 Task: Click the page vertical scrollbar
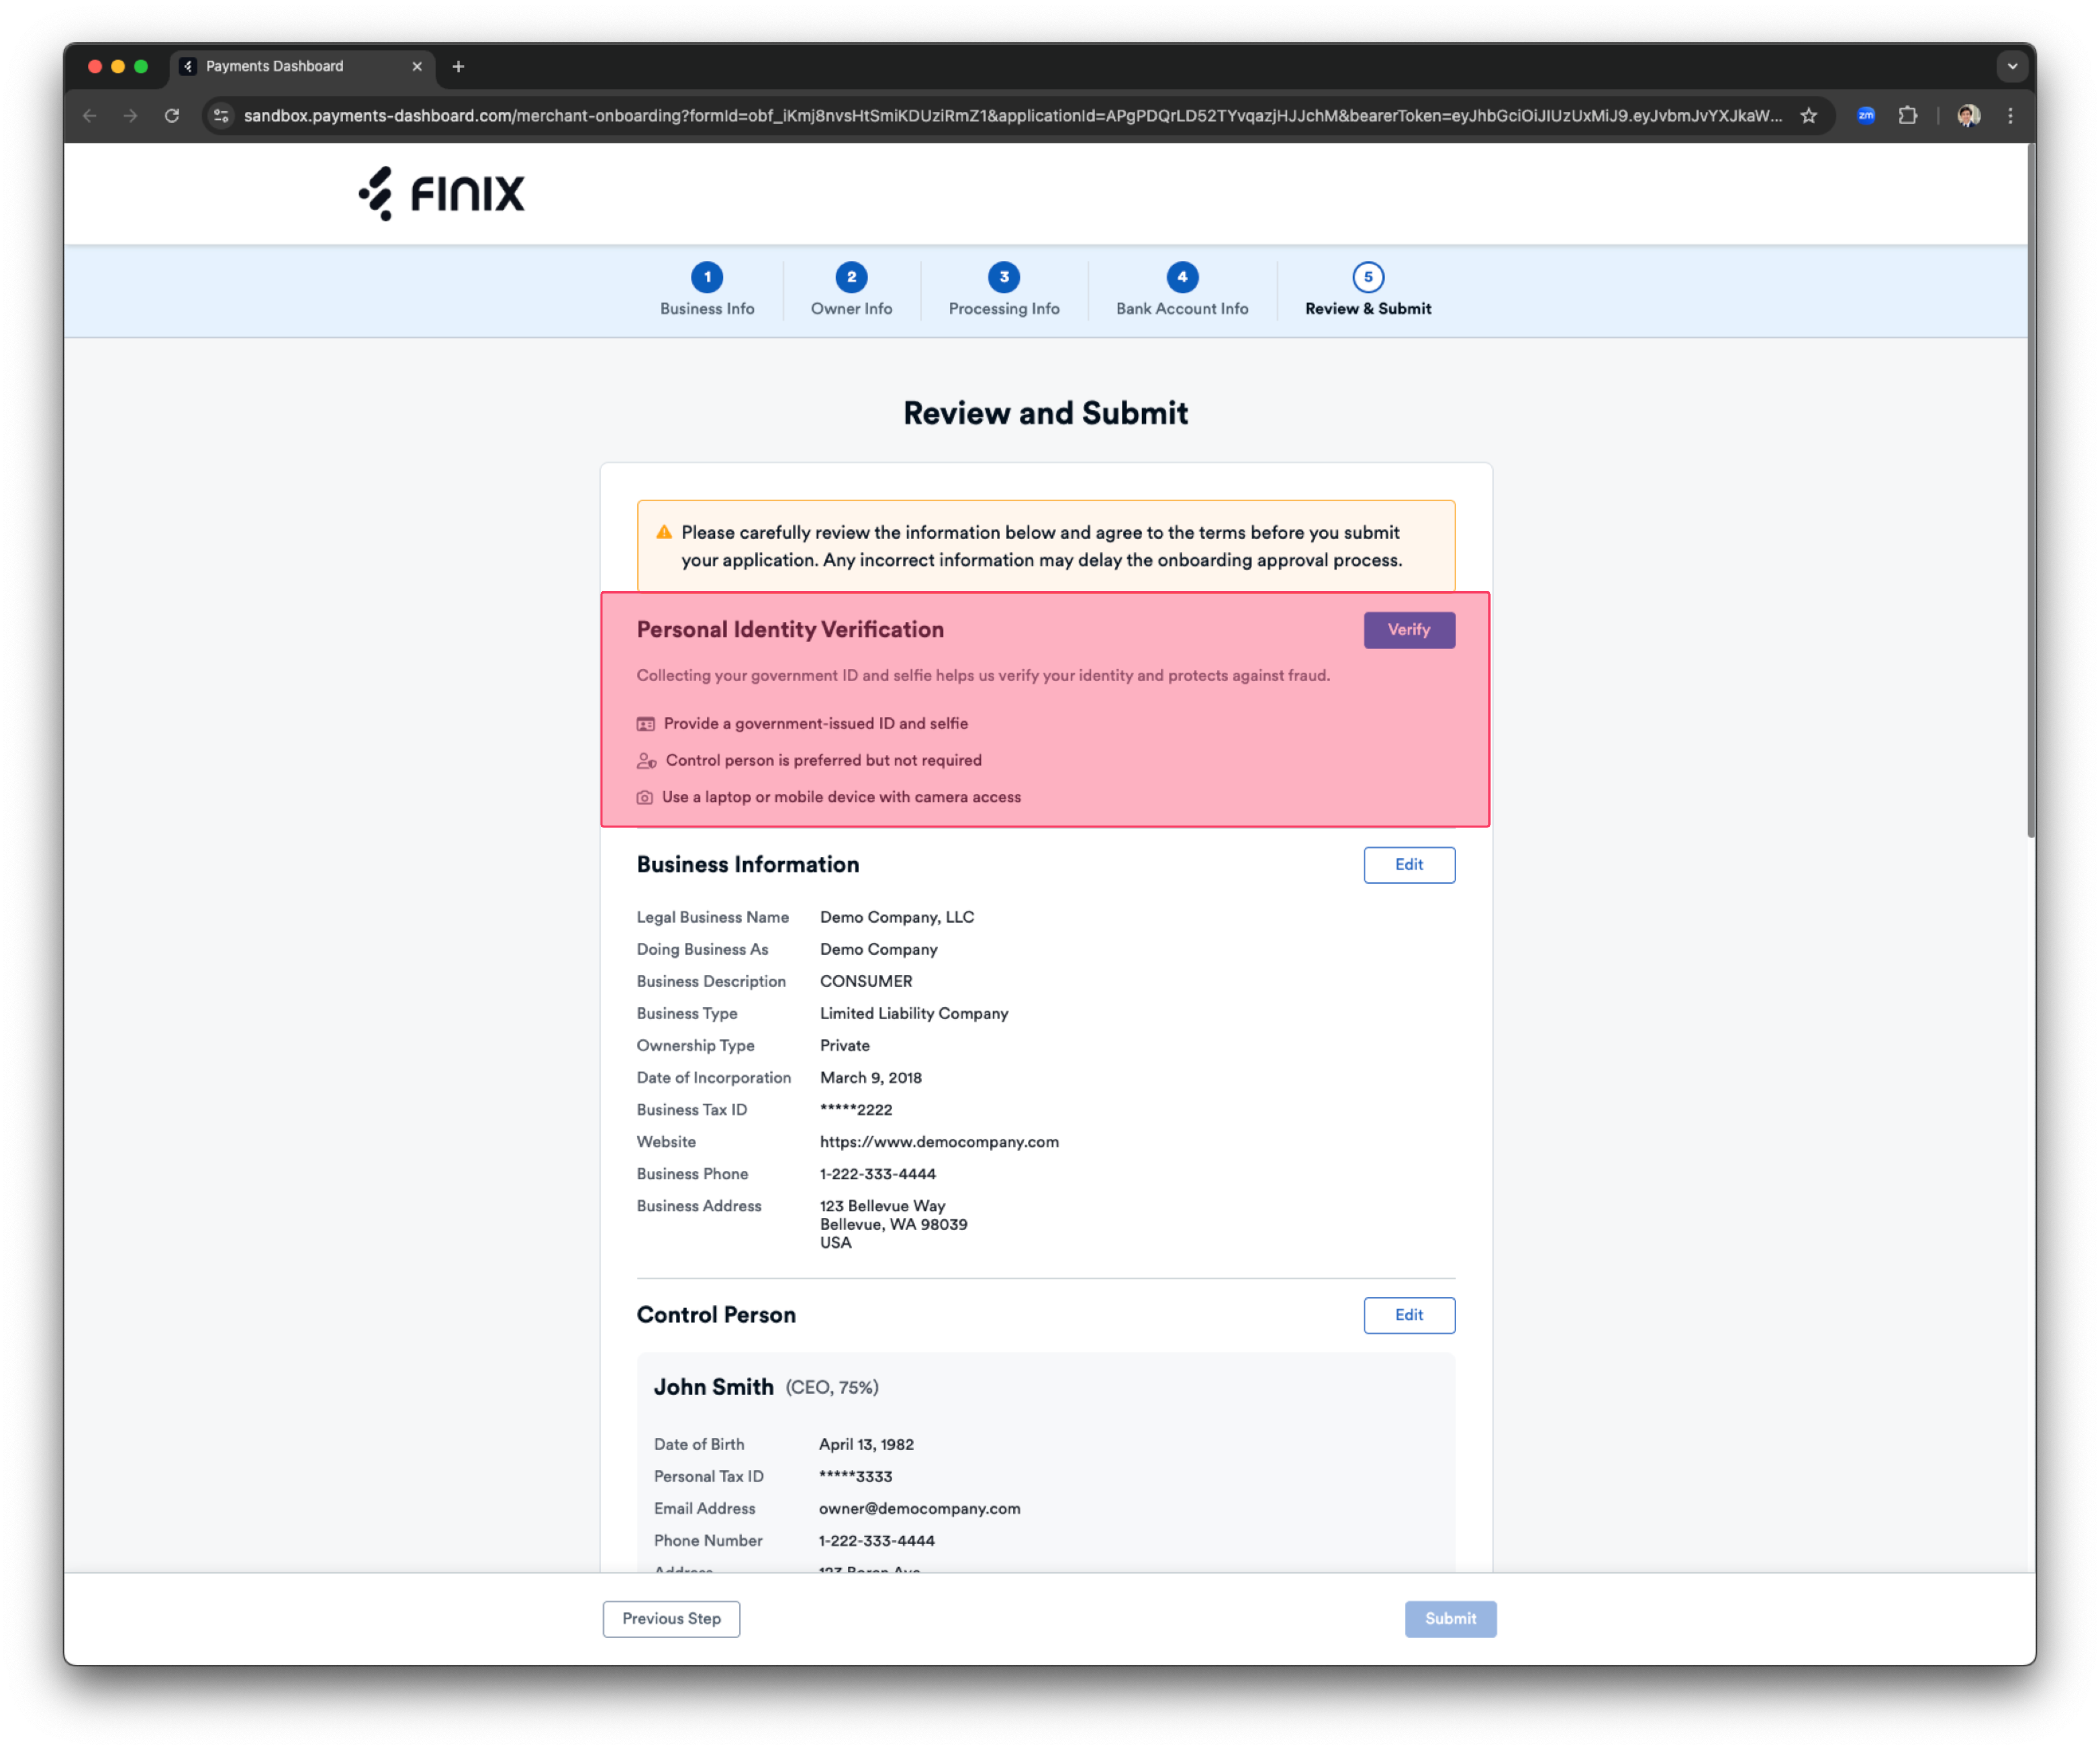(x=2030, y=490)
